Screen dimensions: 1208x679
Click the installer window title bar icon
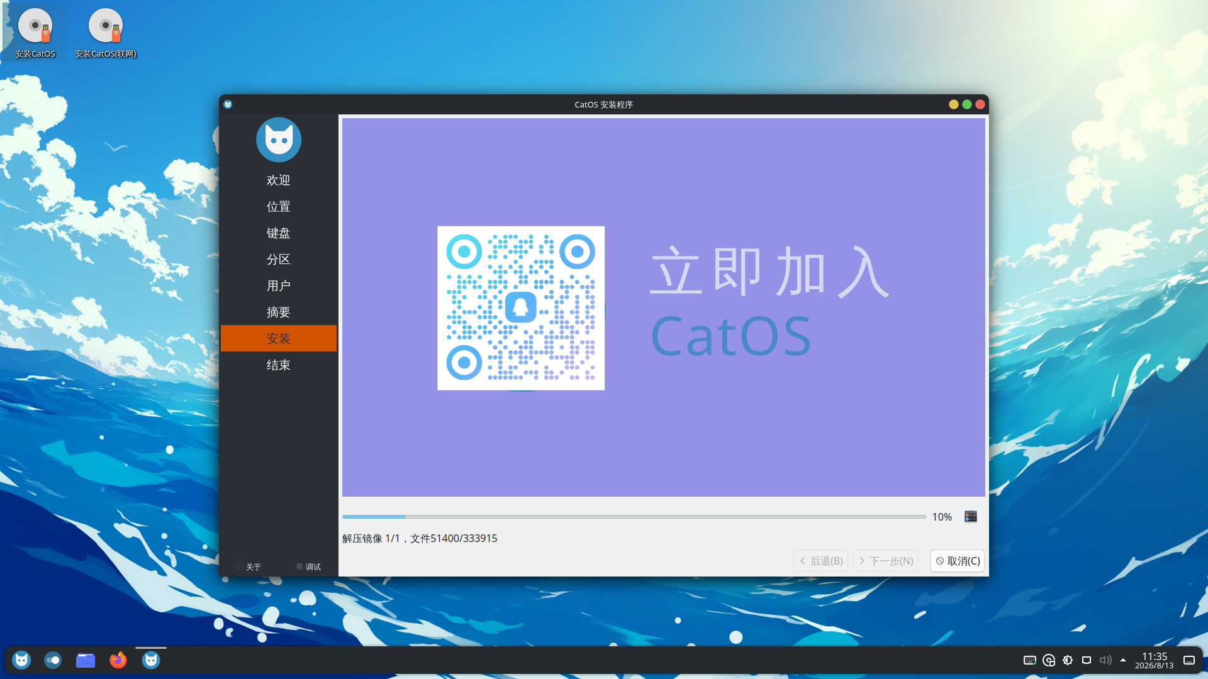tap(228, 104)
